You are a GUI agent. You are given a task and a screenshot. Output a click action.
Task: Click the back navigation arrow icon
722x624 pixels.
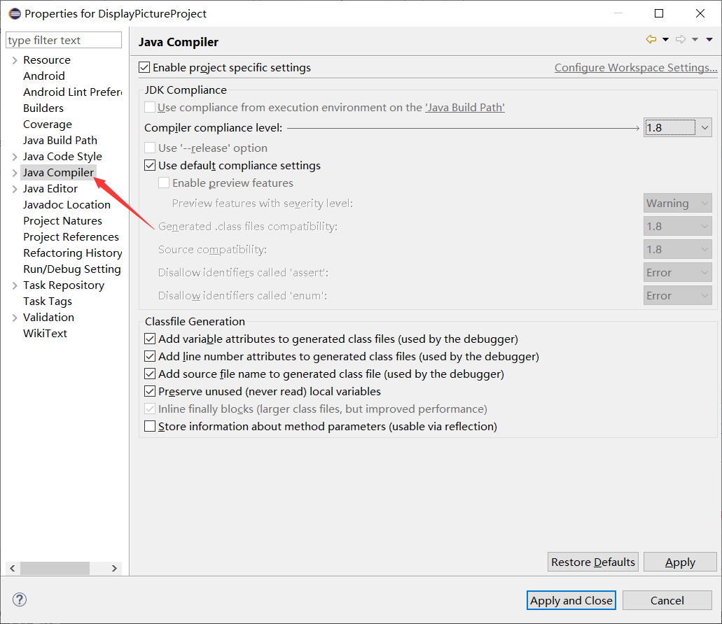click(651, 39)
